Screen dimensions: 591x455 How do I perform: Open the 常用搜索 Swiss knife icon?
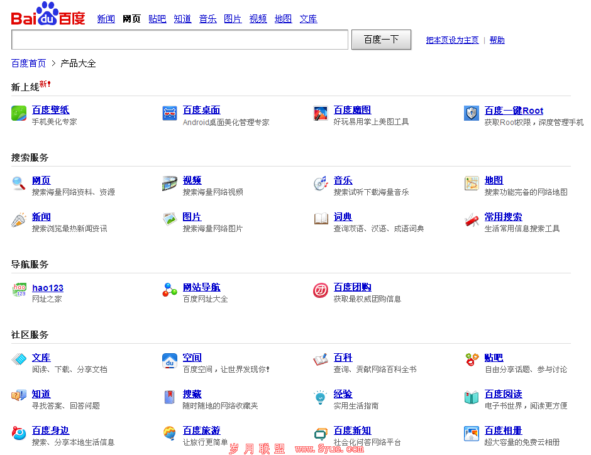[x=472, y=220]
